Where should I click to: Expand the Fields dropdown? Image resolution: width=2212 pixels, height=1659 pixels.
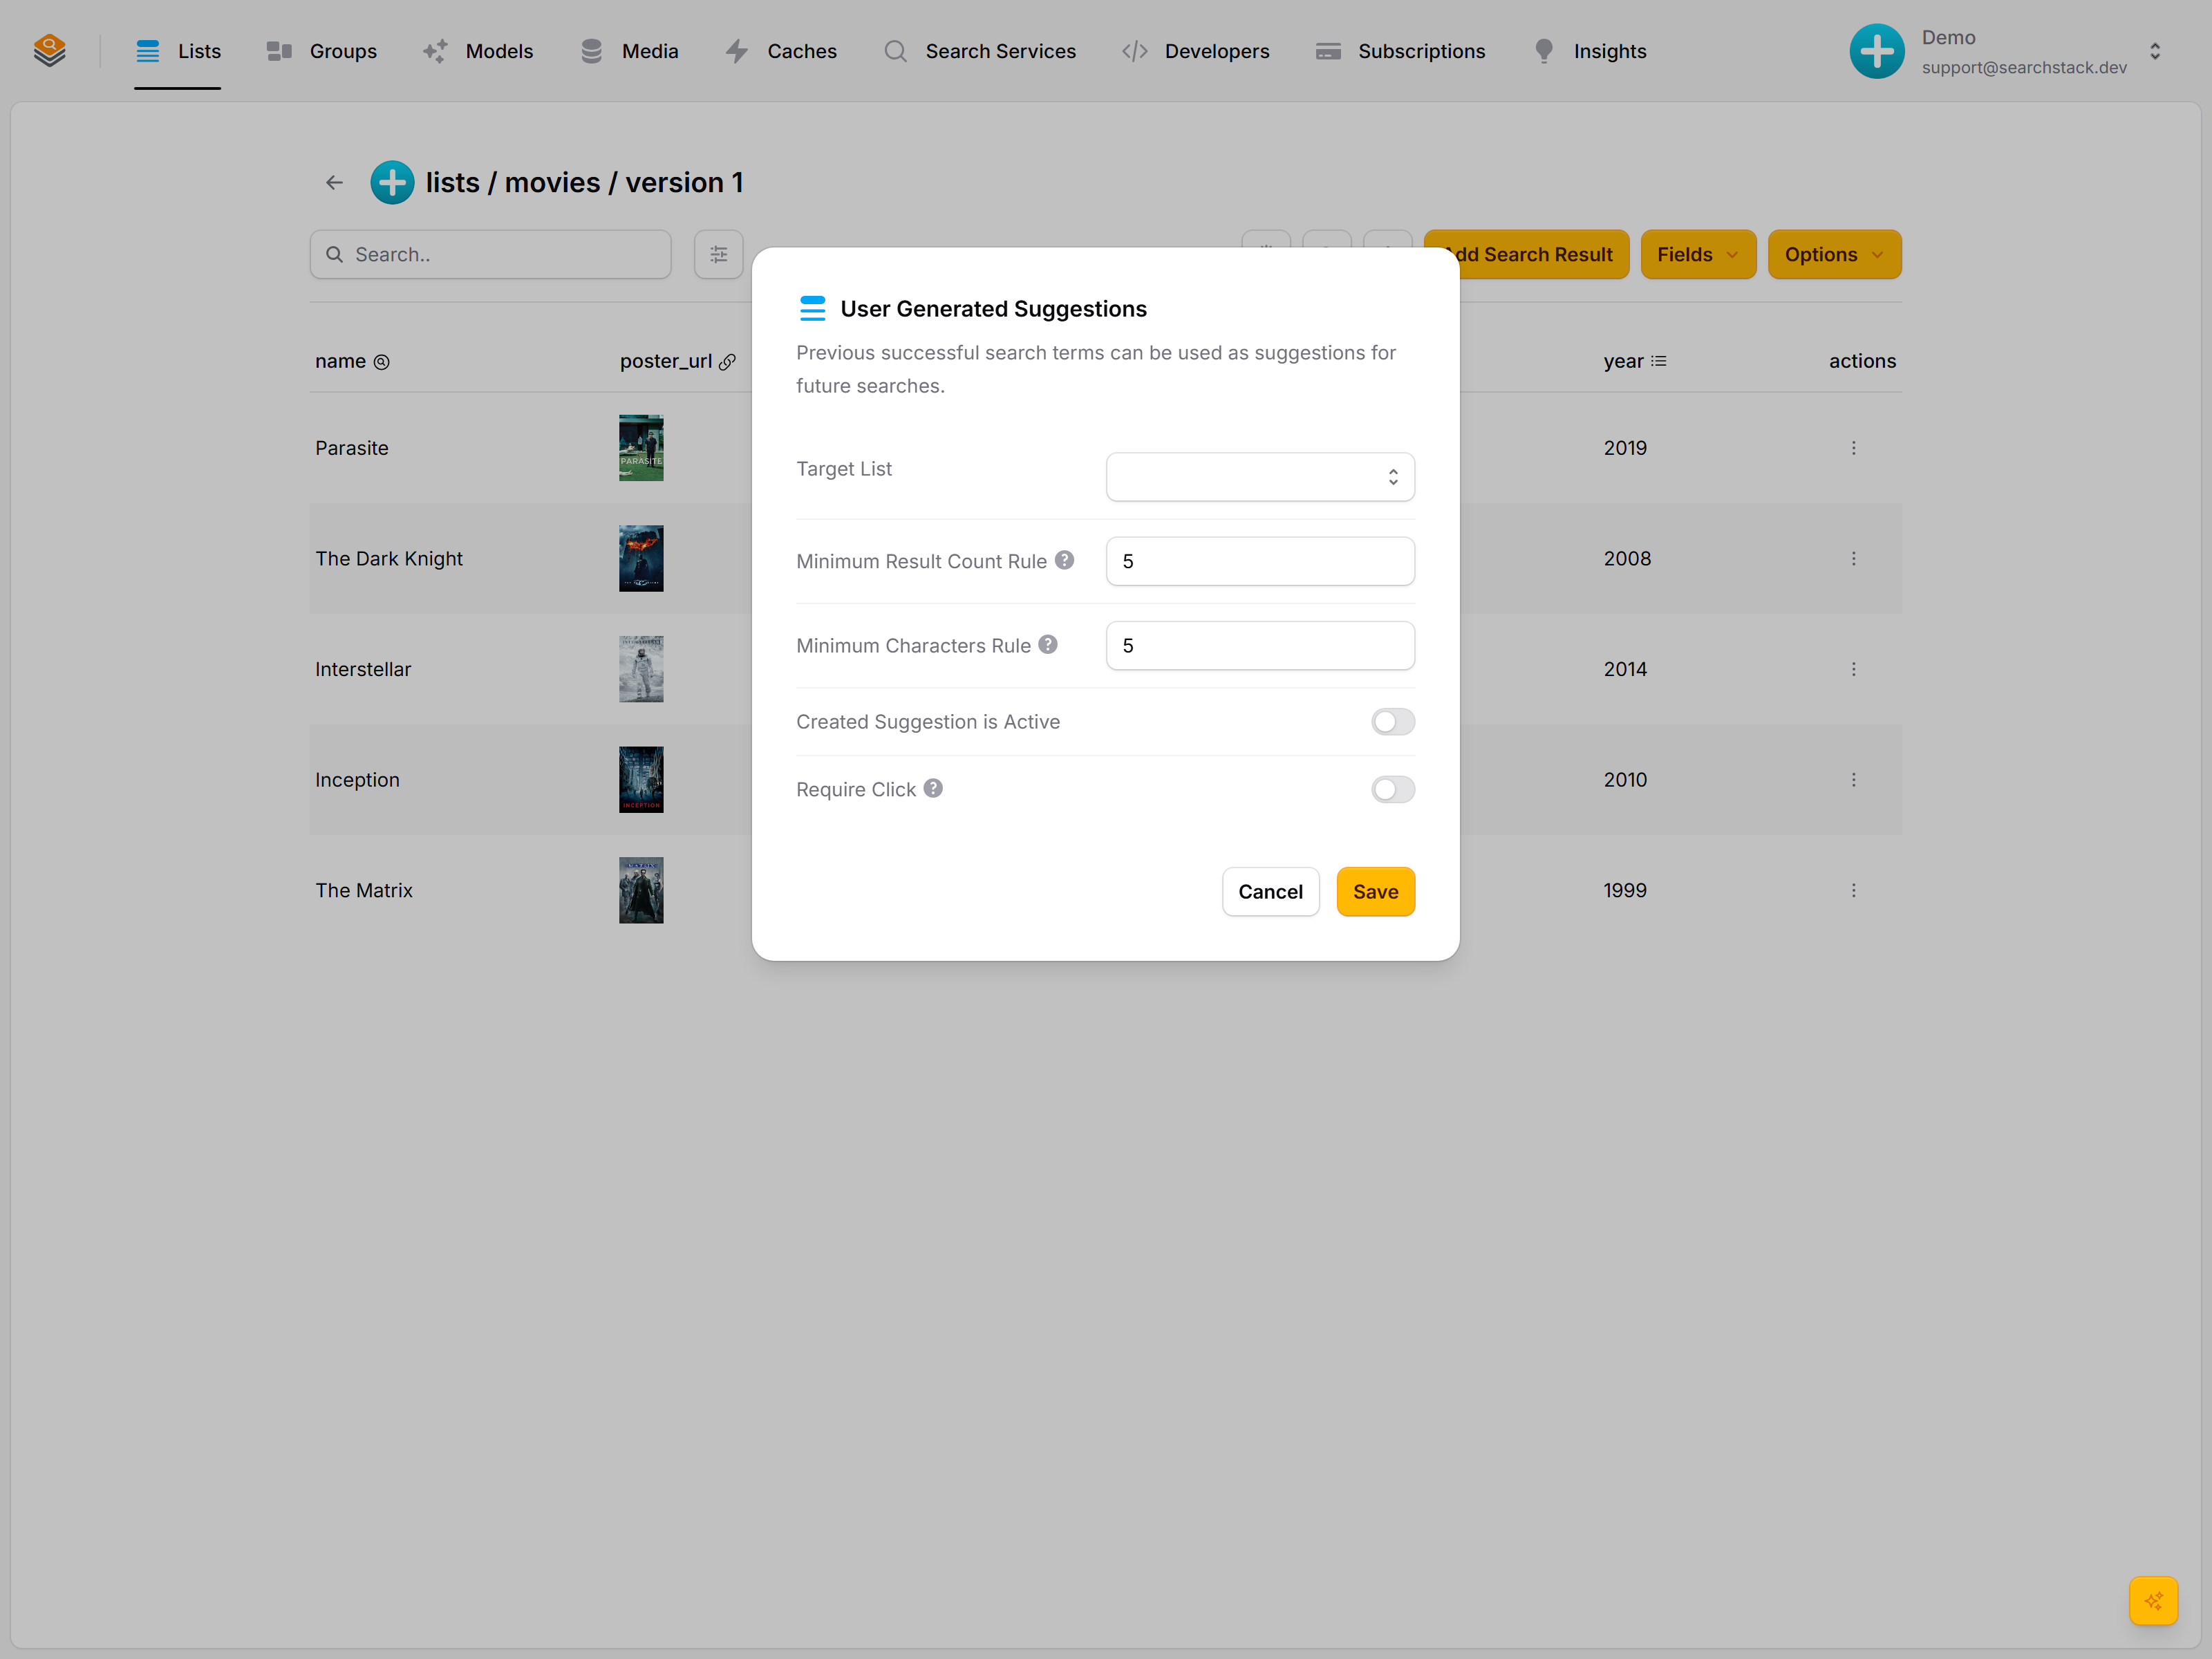(x=1698, y=254)
